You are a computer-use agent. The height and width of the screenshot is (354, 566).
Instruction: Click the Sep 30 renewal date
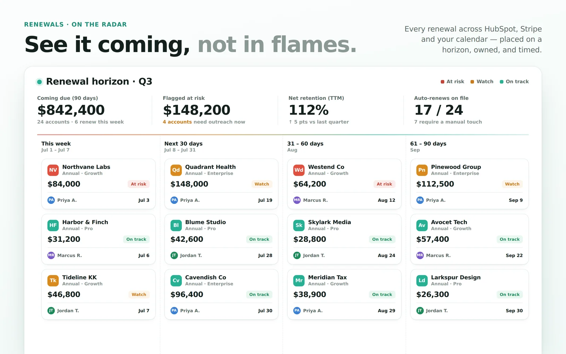point(514,310)
